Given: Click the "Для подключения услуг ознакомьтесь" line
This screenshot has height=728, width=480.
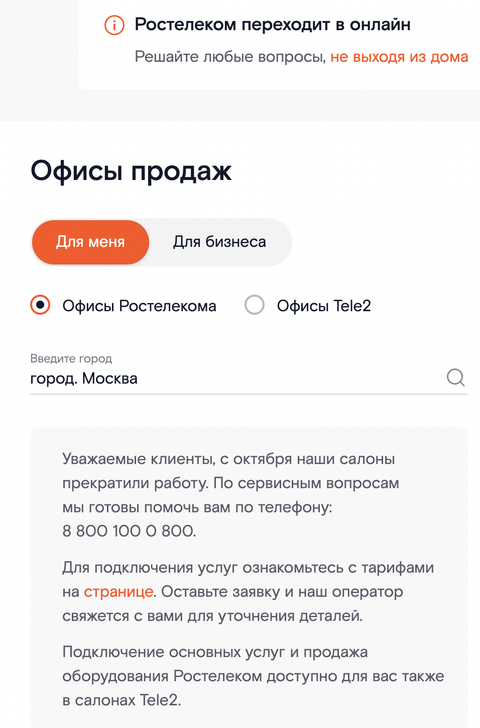Looking at the screenshot, I should [x=248, y=568].
